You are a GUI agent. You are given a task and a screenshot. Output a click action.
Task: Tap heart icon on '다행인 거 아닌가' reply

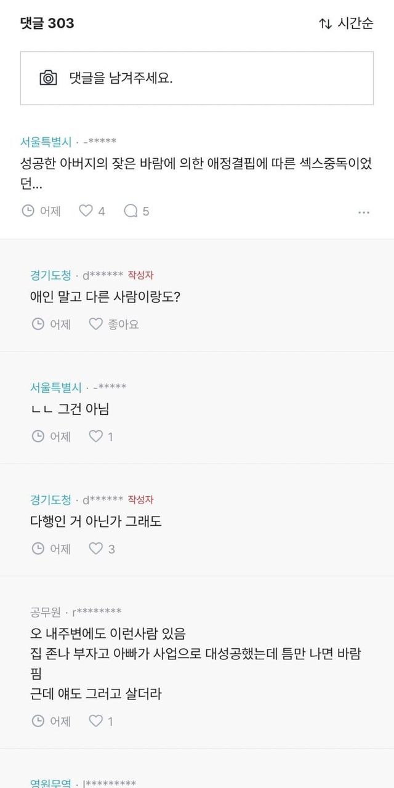[x=96, y=549]
